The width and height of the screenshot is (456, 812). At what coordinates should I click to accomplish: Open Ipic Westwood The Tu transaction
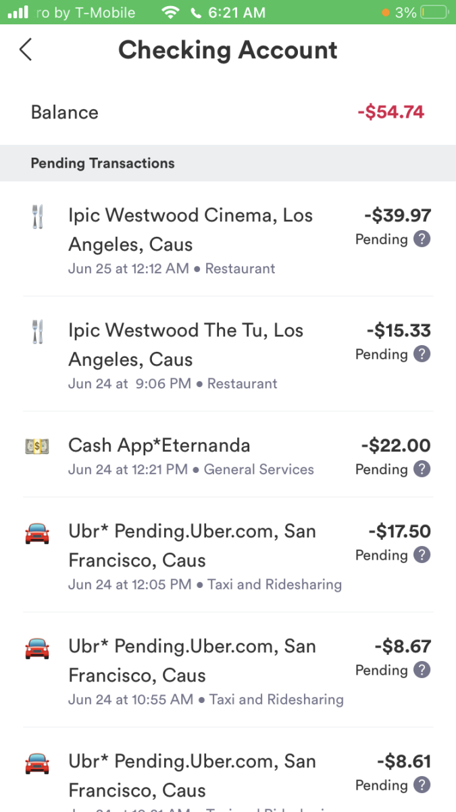click(x=228, y=354)
